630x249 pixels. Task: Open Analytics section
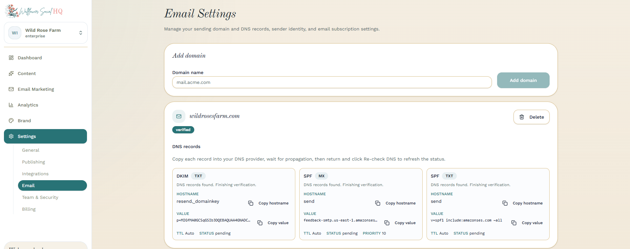pyautogui.click(x=46, y=105)
